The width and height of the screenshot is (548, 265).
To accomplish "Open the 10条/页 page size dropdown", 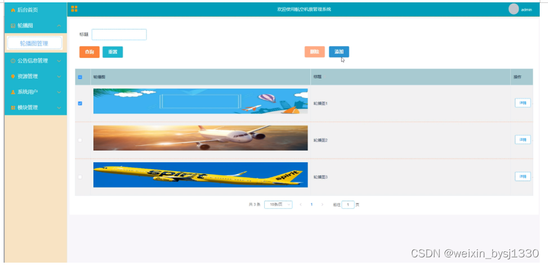I will [x=278, y=205].
